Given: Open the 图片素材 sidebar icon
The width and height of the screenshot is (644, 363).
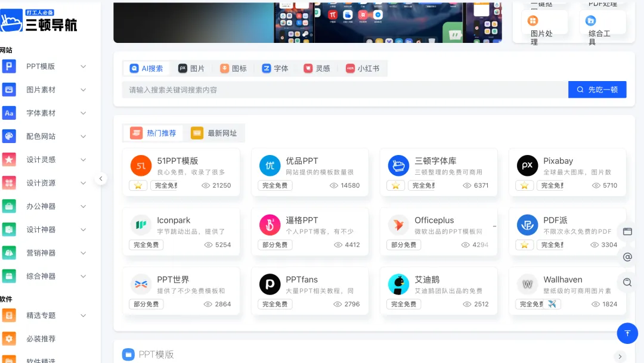Looking at the screenshot, I should (9, 89).
